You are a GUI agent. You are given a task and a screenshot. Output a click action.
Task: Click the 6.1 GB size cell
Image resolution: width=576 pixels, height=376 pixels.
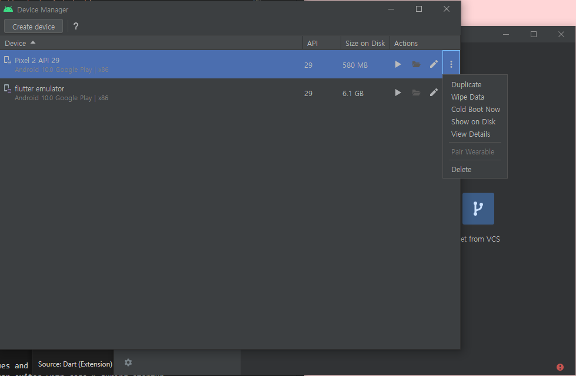352,94
